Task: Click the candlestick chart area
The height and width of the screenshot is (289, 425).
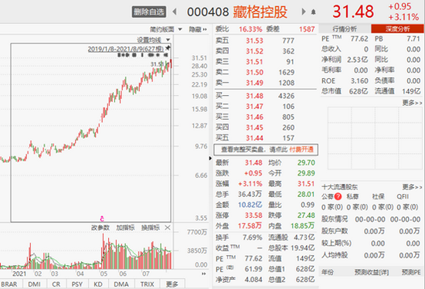Action: click(91, 133)
